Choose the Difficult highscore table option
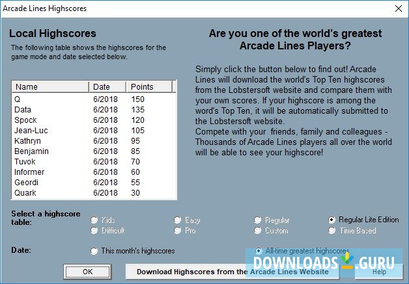This screenshot has height=284, width=409. click(x=94, y=230)
